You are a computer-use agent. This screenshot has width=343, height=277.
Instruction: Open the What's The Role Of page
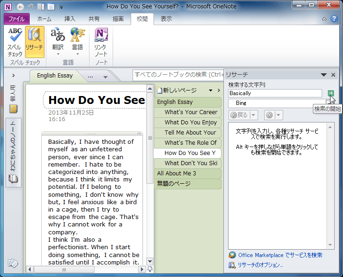188,143
